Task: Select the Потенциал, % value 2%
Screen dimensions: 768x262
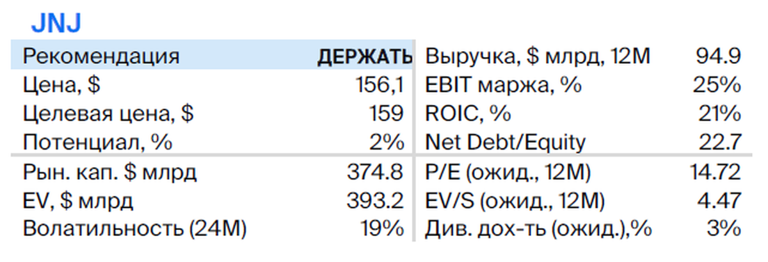Action: click(386, 142)
